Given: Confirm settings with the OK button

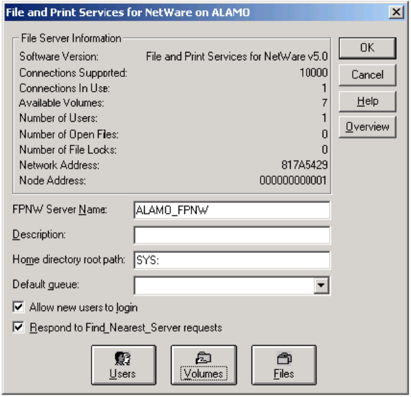Looking at the screenshot, I should coord(367,48).
